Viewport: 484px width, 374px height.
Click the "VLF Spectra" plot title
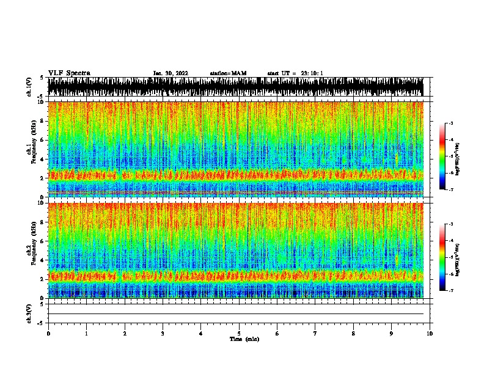tap(69, 73)
